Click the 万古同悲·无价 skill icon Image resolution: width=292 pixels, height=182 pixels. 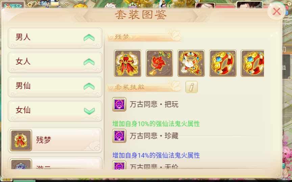(119, 165)
